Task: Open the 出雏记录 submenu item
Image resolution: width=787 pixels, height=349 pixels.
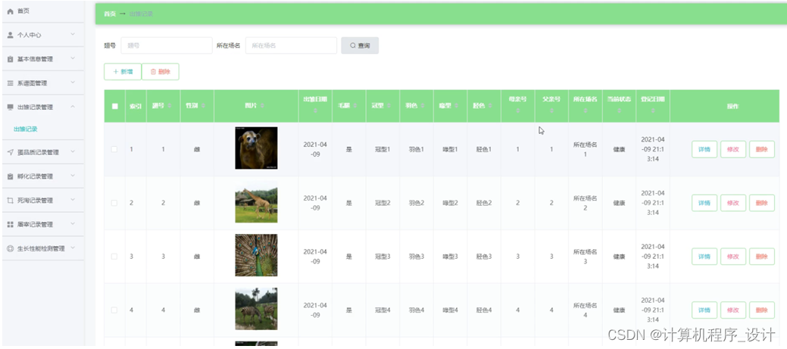Action: (x=26, y=129)
